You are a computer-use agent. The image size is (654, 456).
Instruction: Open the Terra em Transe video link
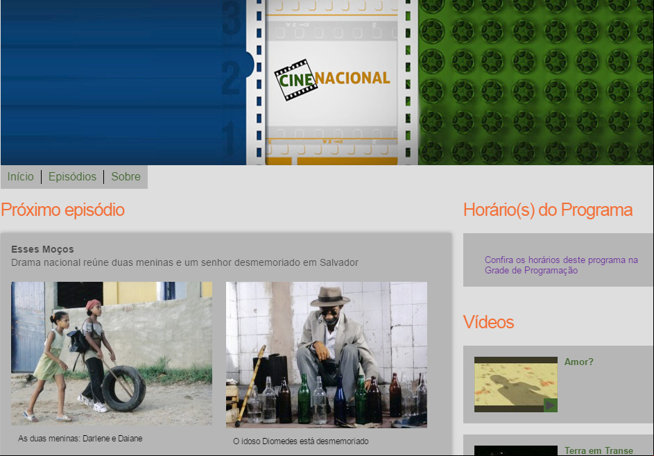click(599, 450)
